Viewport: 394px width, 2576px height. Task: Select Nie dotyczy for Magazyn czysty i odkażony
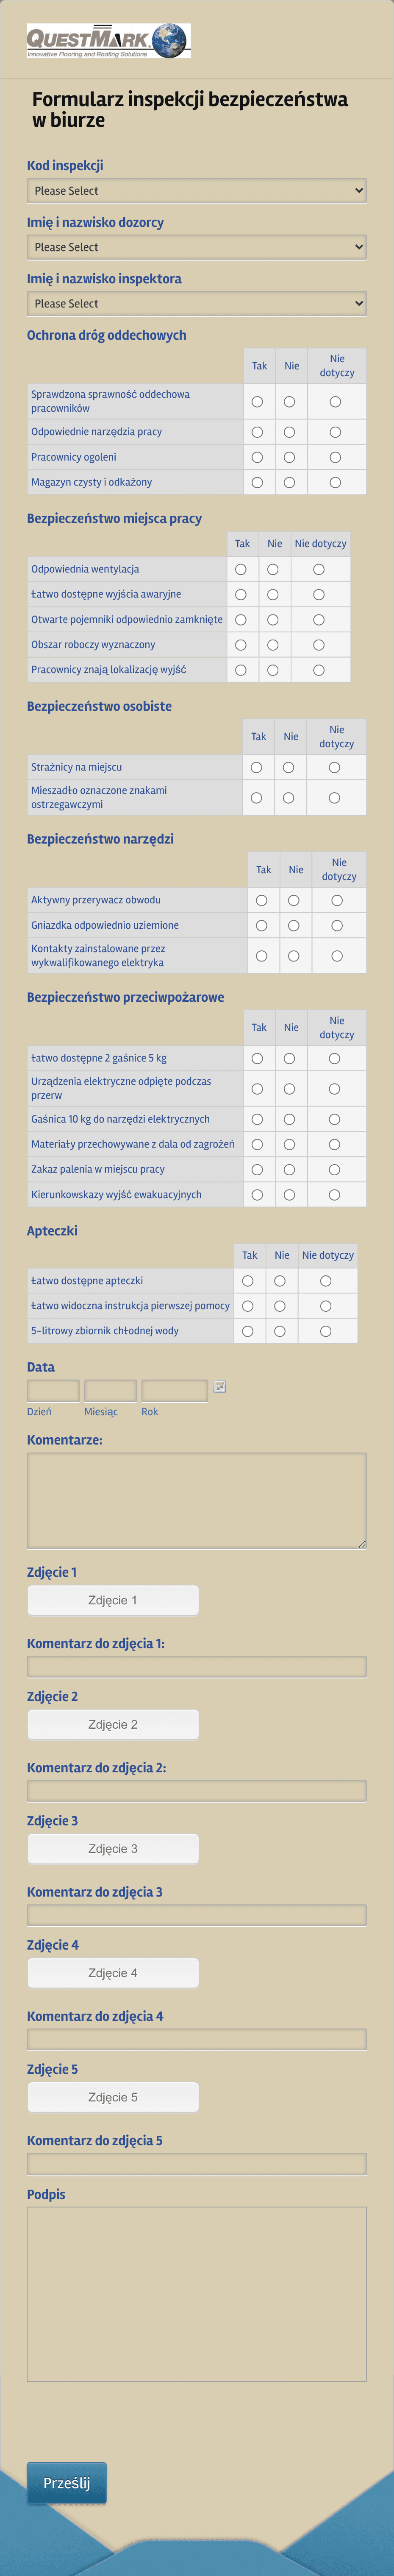pyautogui.click(x=335, y=482)
